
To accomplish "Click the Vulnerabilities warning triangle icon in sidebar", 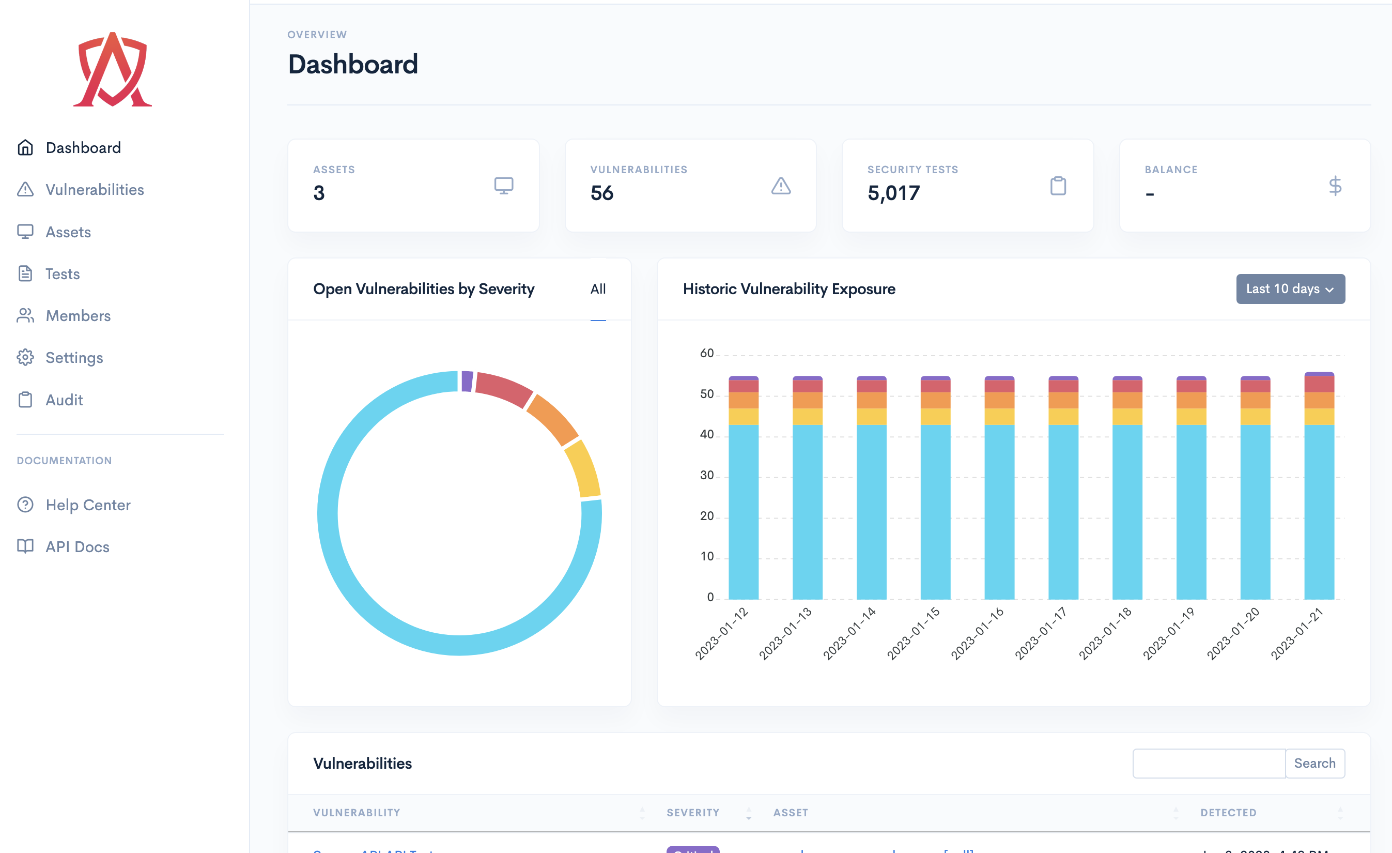I will [25, 189].
